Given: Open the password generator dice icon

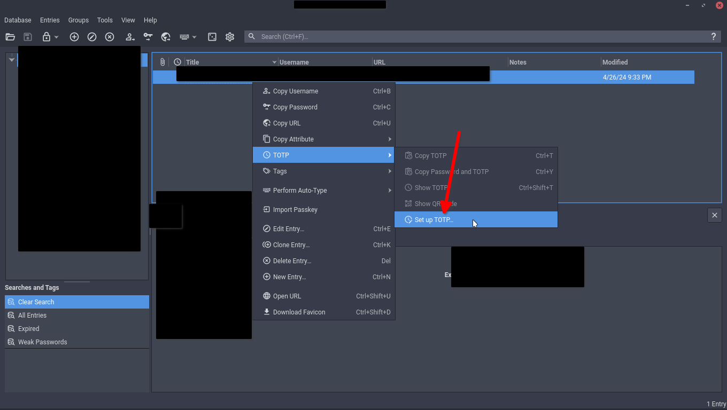Looking at the screenshot, I should 212,37.
